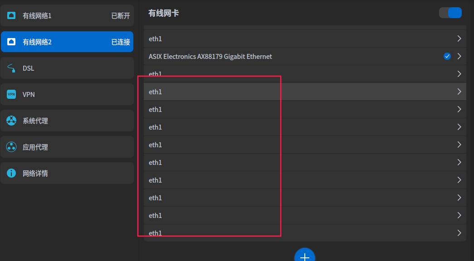Click the 应用代理 application proxy icon
This screenshot has width=474, height=261.
pos(11,147)
